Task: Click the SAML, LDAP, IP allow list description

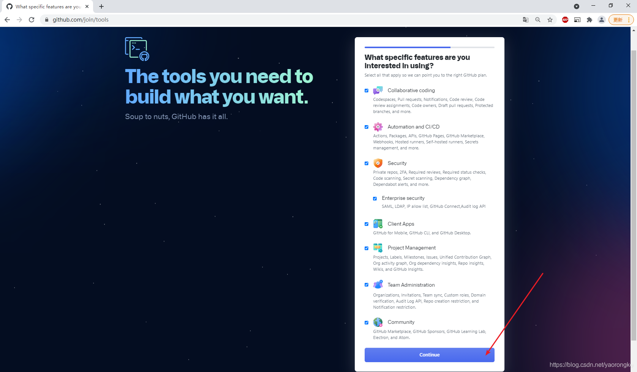Action: point(434,206)
